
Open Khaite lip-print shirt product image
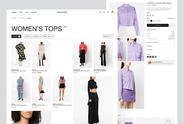tap(42, 55)
